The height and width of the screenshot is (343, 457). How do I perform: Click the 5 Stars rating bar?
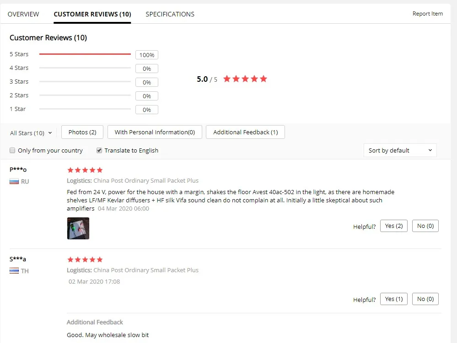pyautogui.click(x=85, y=54)
